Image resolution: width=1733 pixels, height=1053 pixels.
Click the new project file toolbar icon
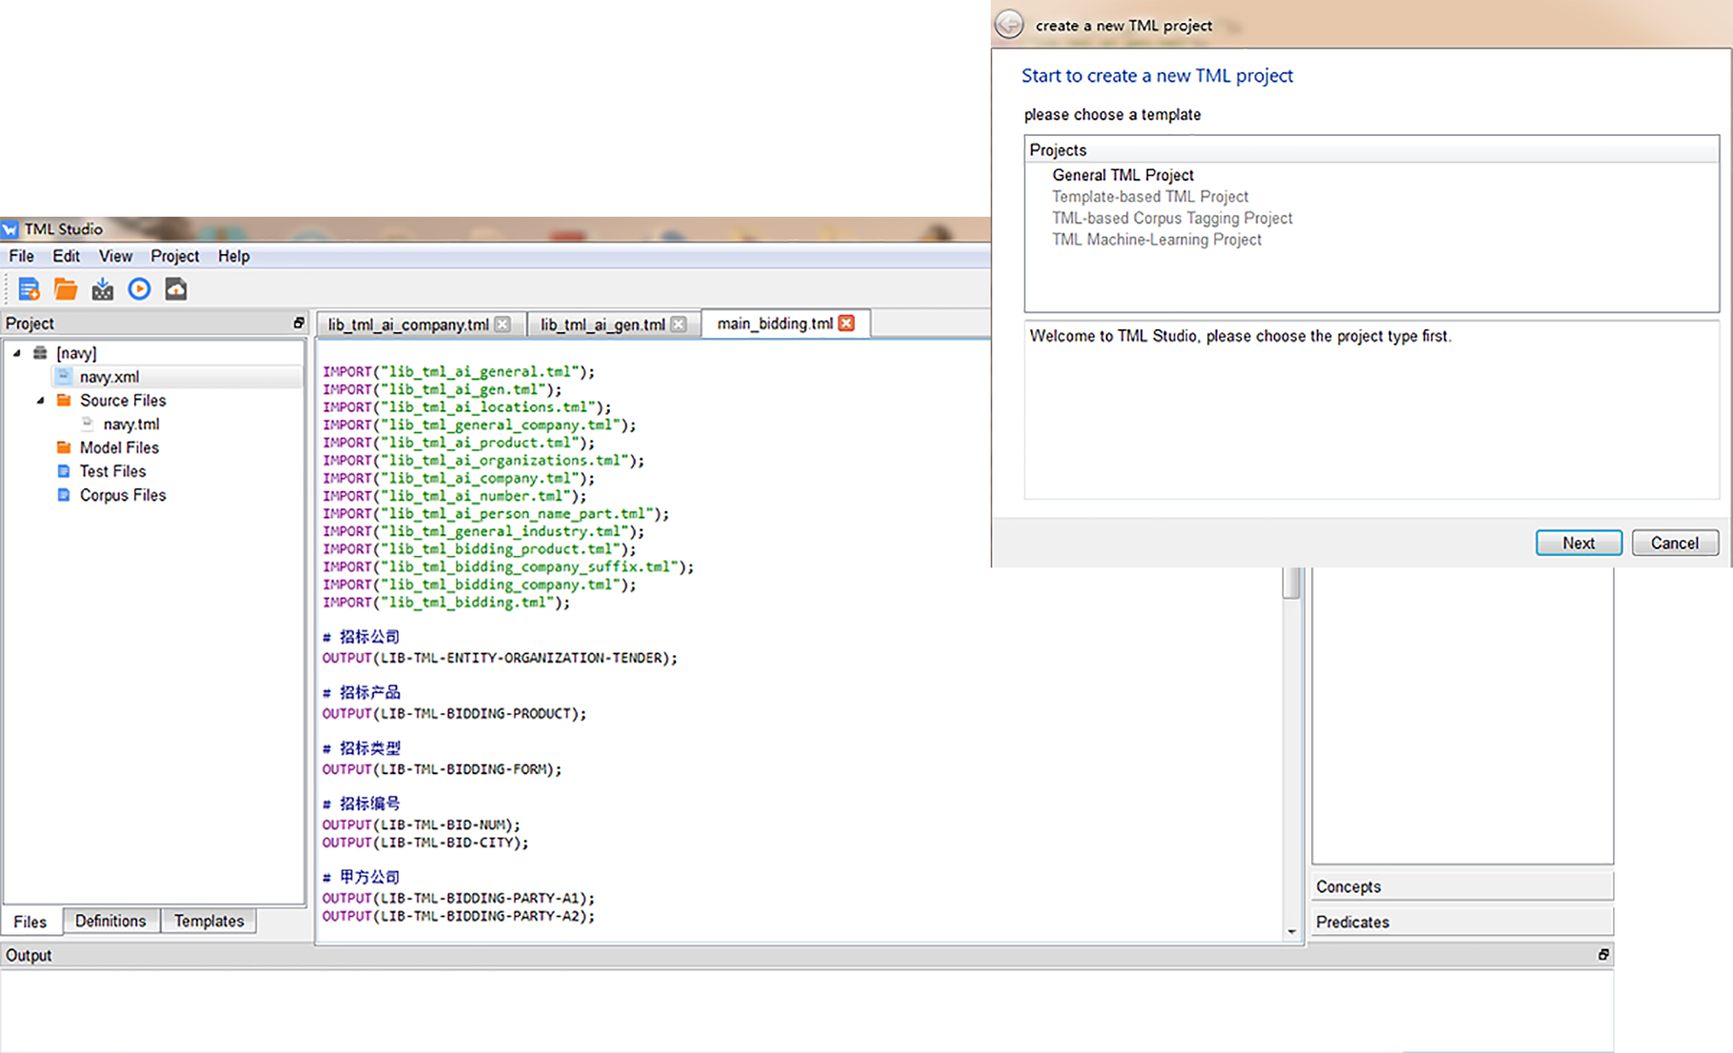pyautogui.click(x=29, y=290)
